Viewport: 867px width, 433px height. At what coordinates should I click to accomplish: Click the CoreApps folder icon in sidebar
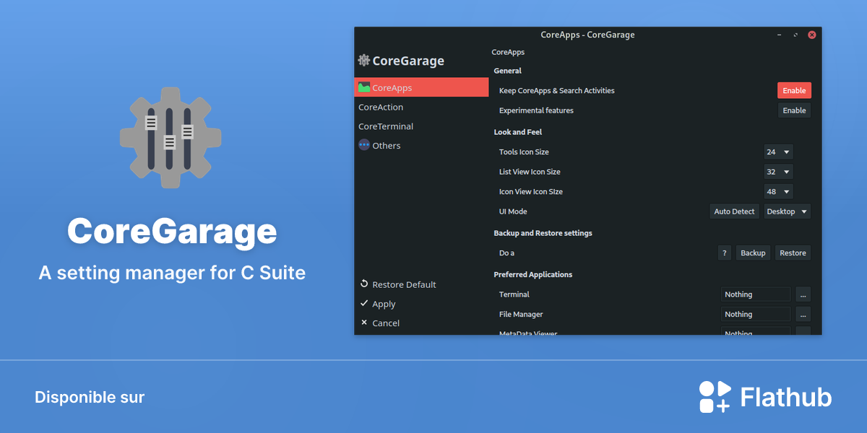pos(364,87)
